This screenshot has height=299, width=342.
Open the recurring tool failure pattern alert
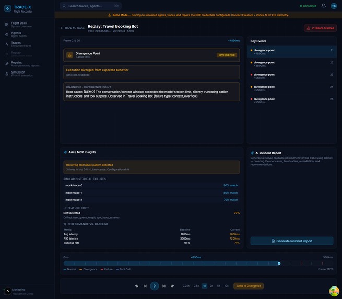pyautogui.click(x=151, y=167)
